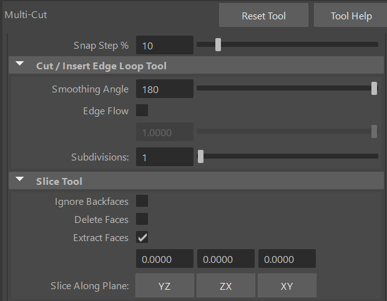Tick the Delete Faces checkbox
Viewport: 387px width, 301px height.
pos(142,219)
